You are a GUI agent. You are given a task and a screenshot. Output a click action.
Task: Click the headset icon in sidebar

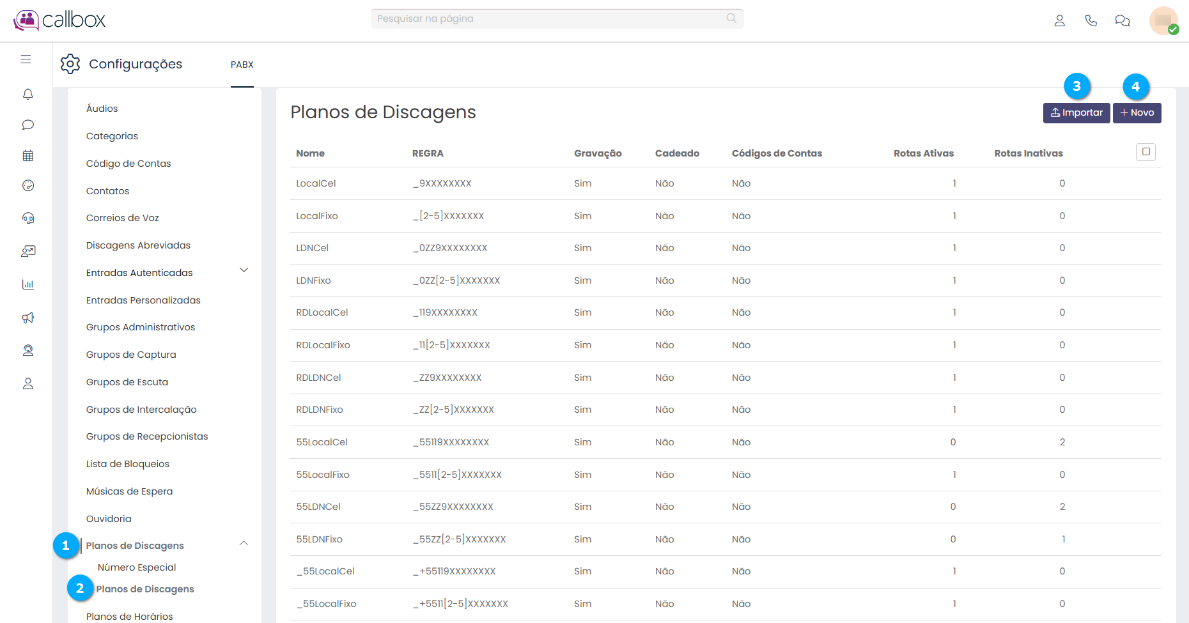tap(27, 219)
